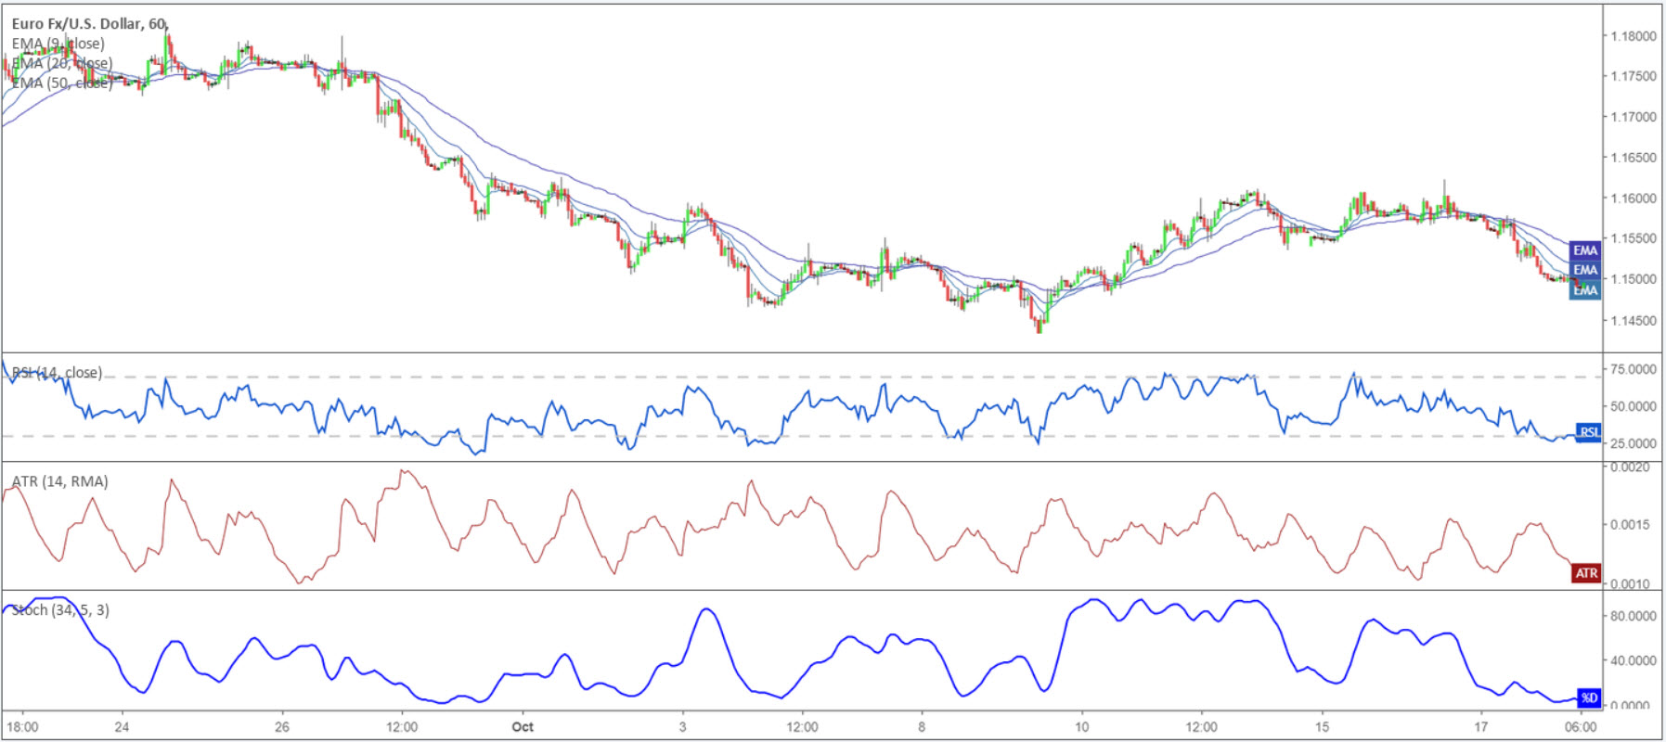Viewport: 1666px width, 742px height.
Task: Open the Stoch (34, 5, 3) indicator label
Action: 60,609
